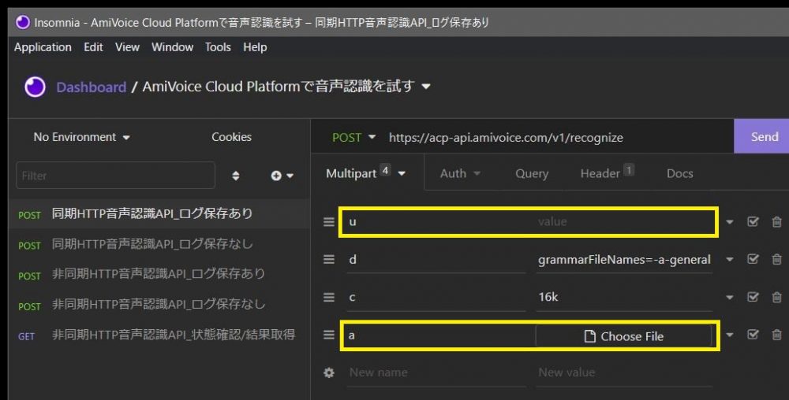This screenshot has height=400, width=789.
Task: Click the name field containing a
Action: tap(436, 335)
